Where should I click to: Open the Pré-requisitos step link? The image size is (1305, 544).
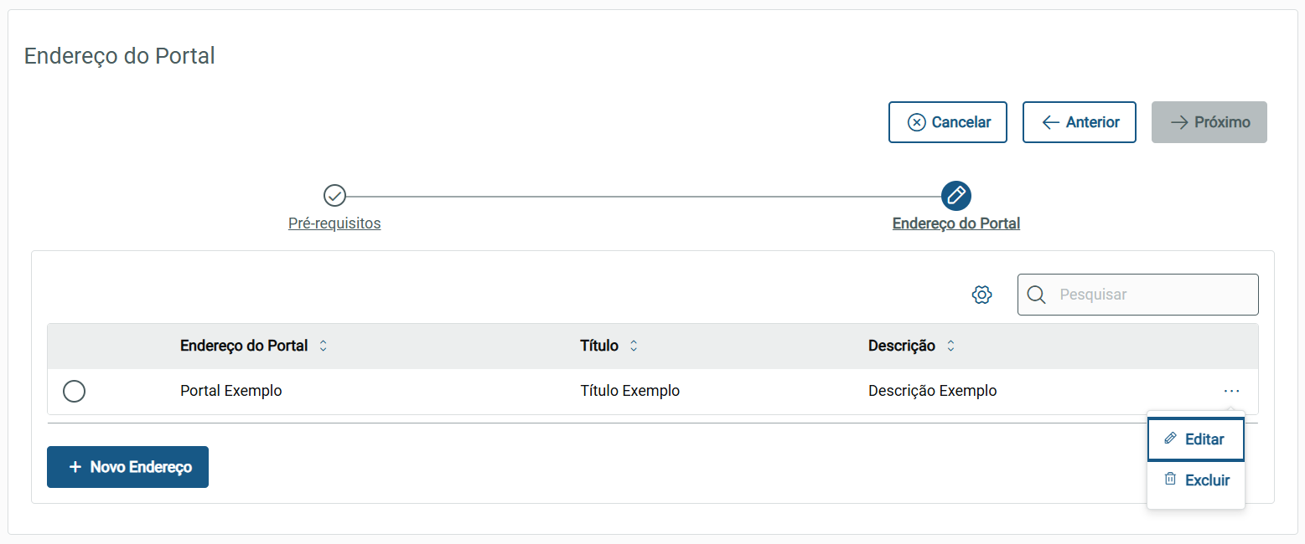point(334,223)
